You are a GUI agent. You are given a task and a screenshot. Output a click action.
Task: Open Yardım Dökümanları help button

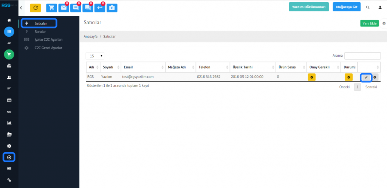point(308,7)
